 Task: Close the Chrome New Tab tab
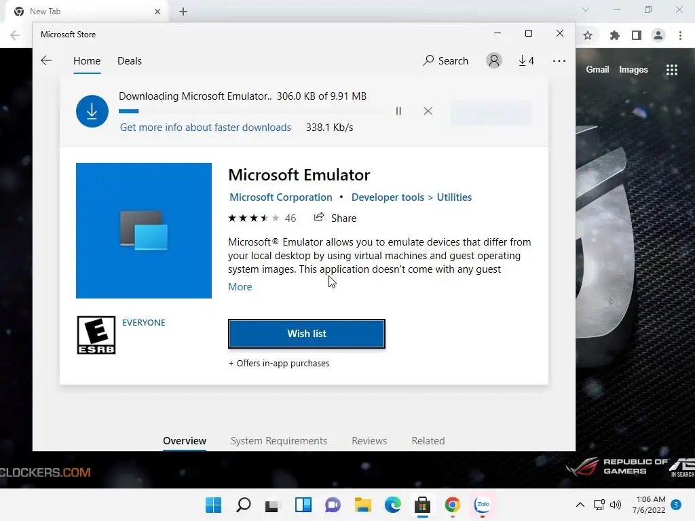pyautogui.click(x=157, y=12)
